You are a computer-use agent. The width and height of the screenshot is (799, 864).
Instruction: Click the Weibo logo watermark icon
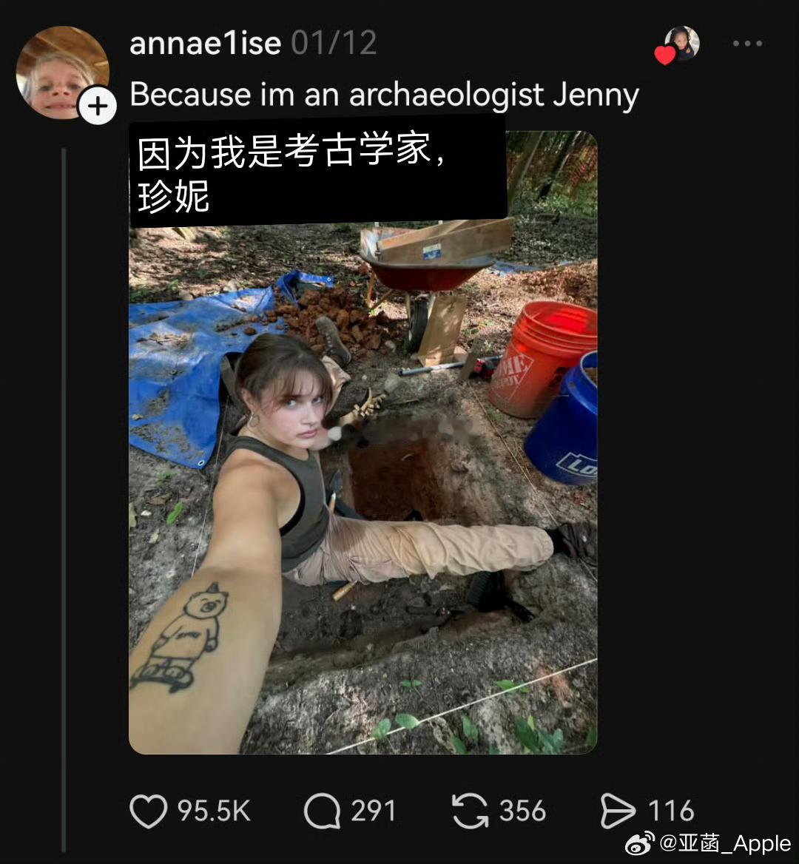point(640,843)
